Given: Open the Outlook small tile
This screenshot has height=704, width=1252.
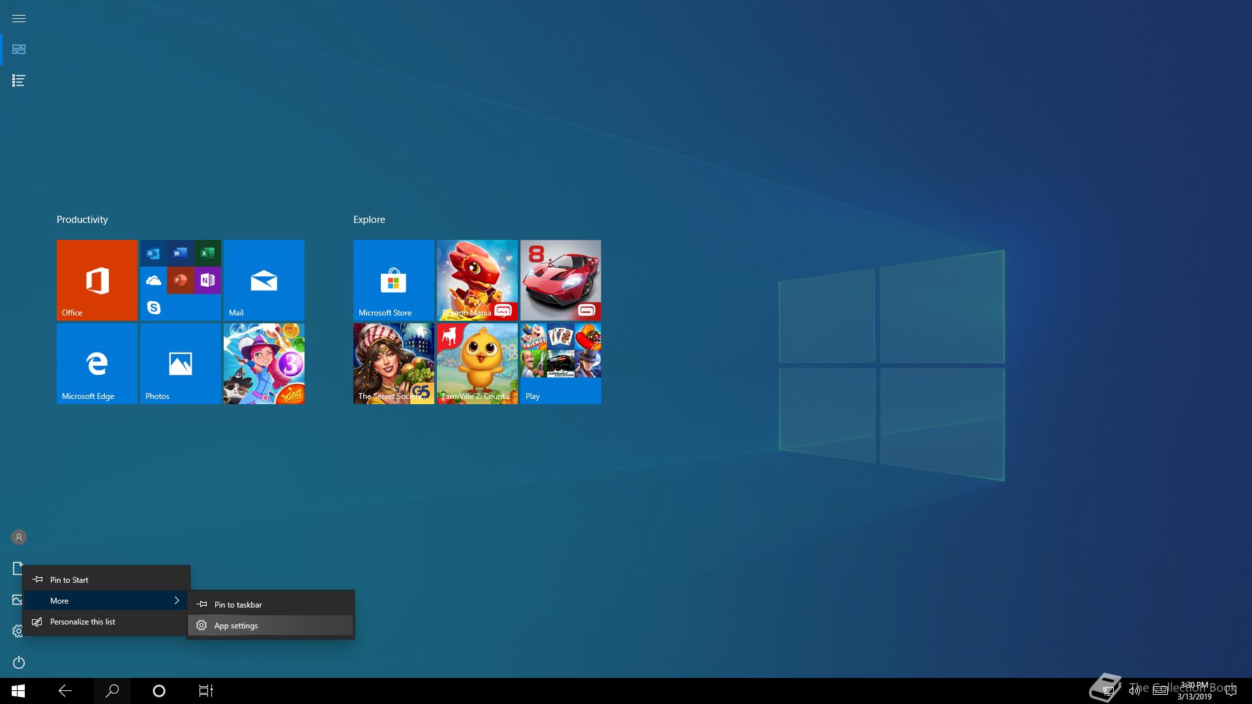Looking at the screenshot, I should point(153,253).
